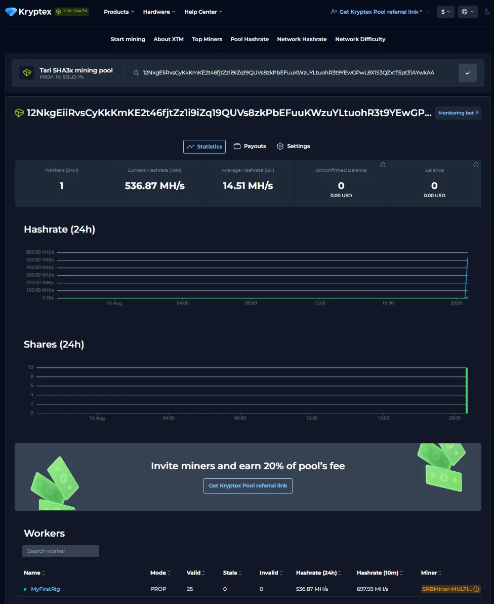Open the language globe dropdown
Image resolution: width=494 pixels, height=604 pixels.
click(468, 12)
